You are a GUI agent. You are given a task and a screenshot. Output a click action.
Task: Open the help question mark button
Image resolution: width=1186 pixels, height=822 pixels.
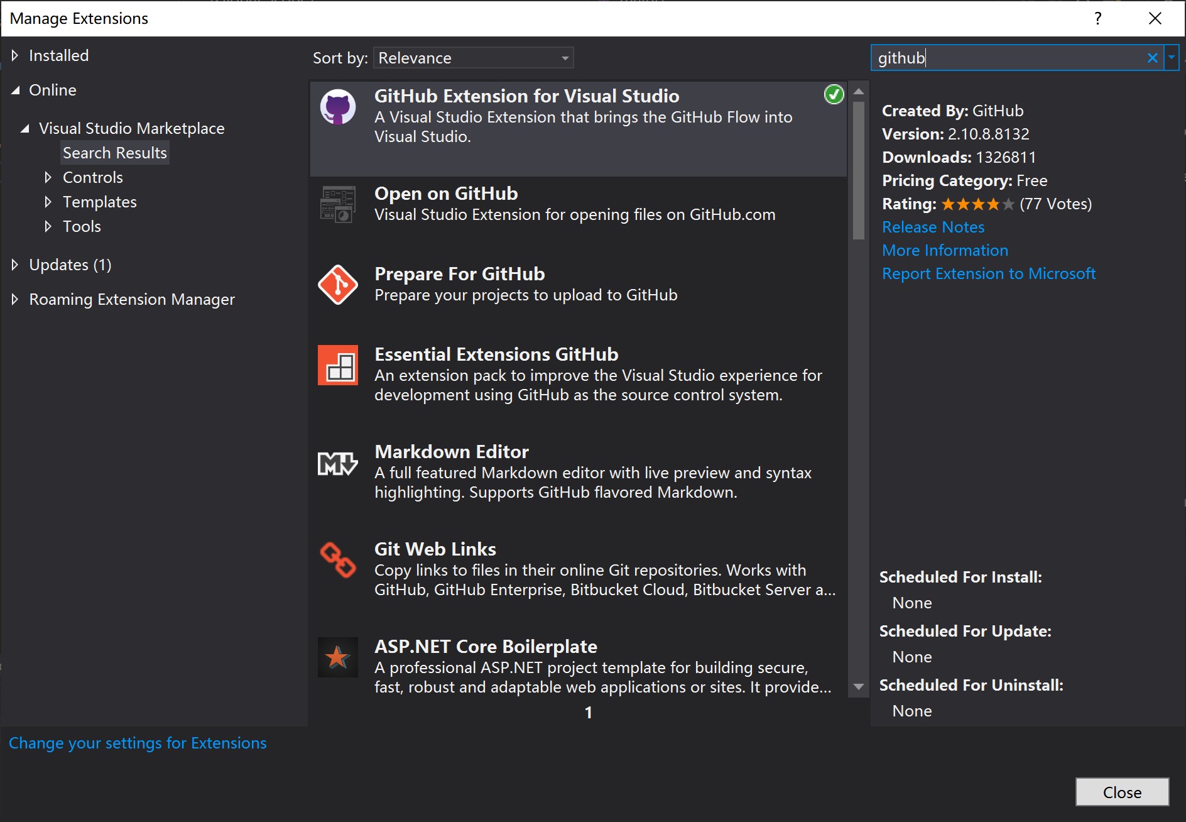1098,18
